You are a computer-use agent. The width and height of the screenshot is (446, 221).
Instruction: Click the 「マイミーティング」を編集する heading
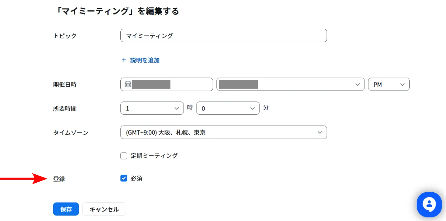(118, 12)
